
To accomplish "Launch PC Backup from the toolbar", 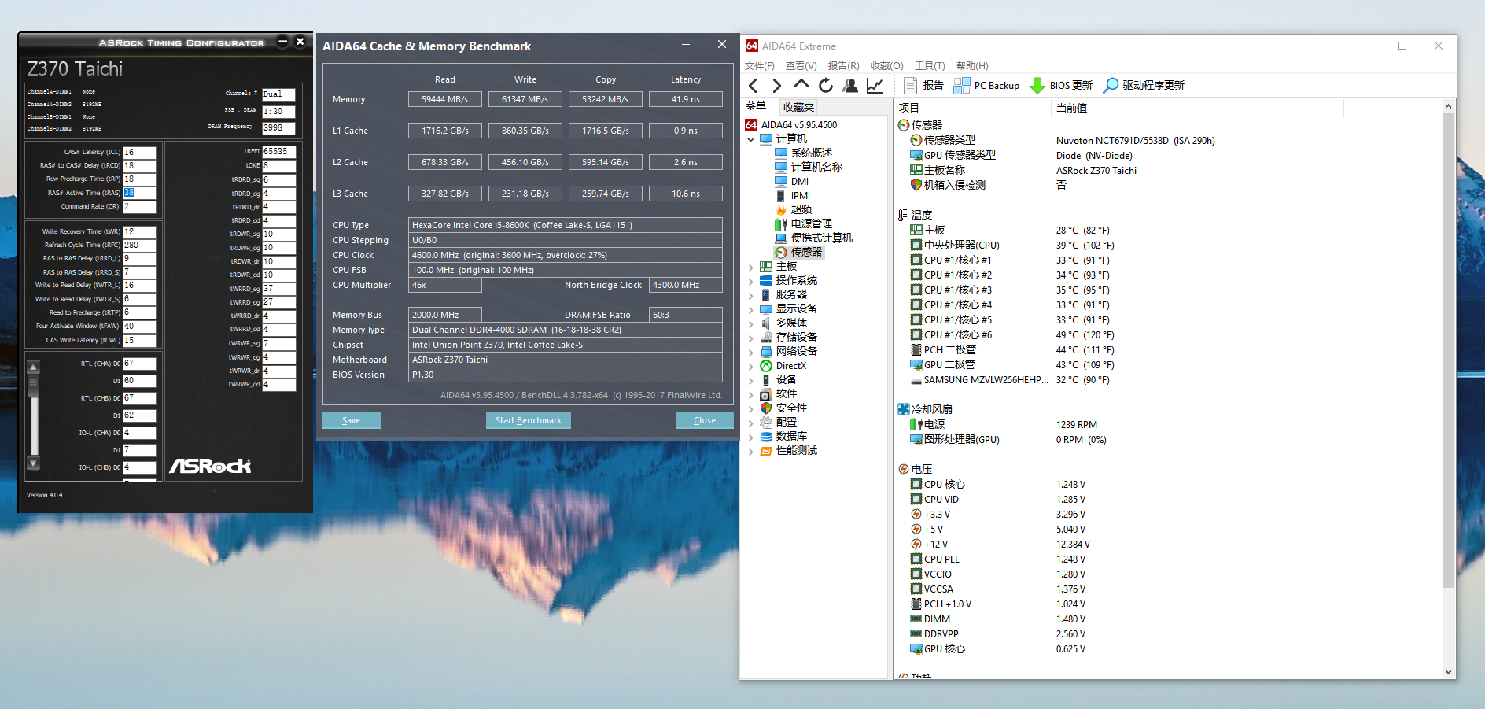I will tap(986, 85).
